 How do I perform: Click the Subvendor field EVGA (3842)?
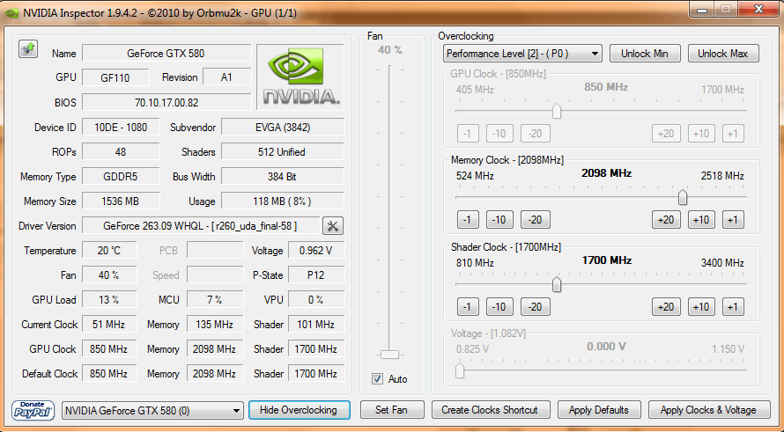(x=283, y=128)
